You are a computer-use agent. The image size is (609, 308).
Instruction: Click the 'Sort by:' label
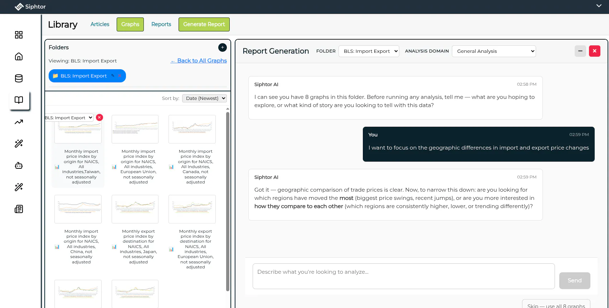tap(171, 99)
